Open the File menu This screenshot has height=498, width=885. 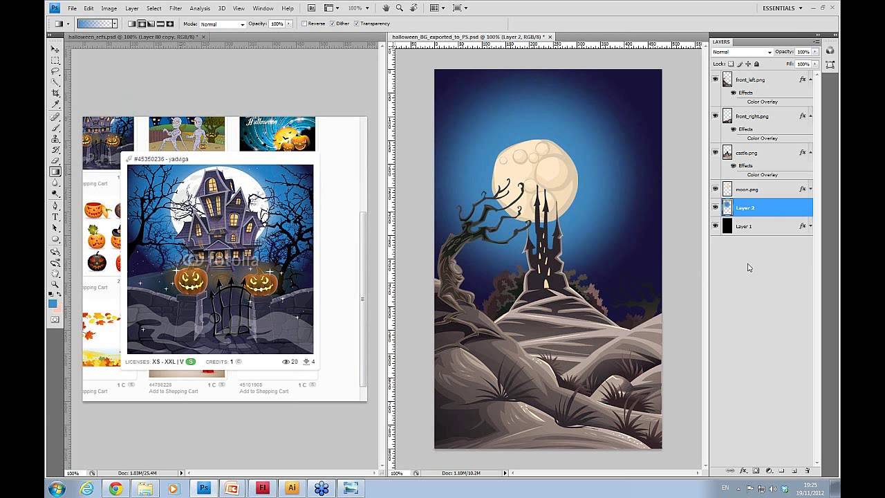[72, 8]
